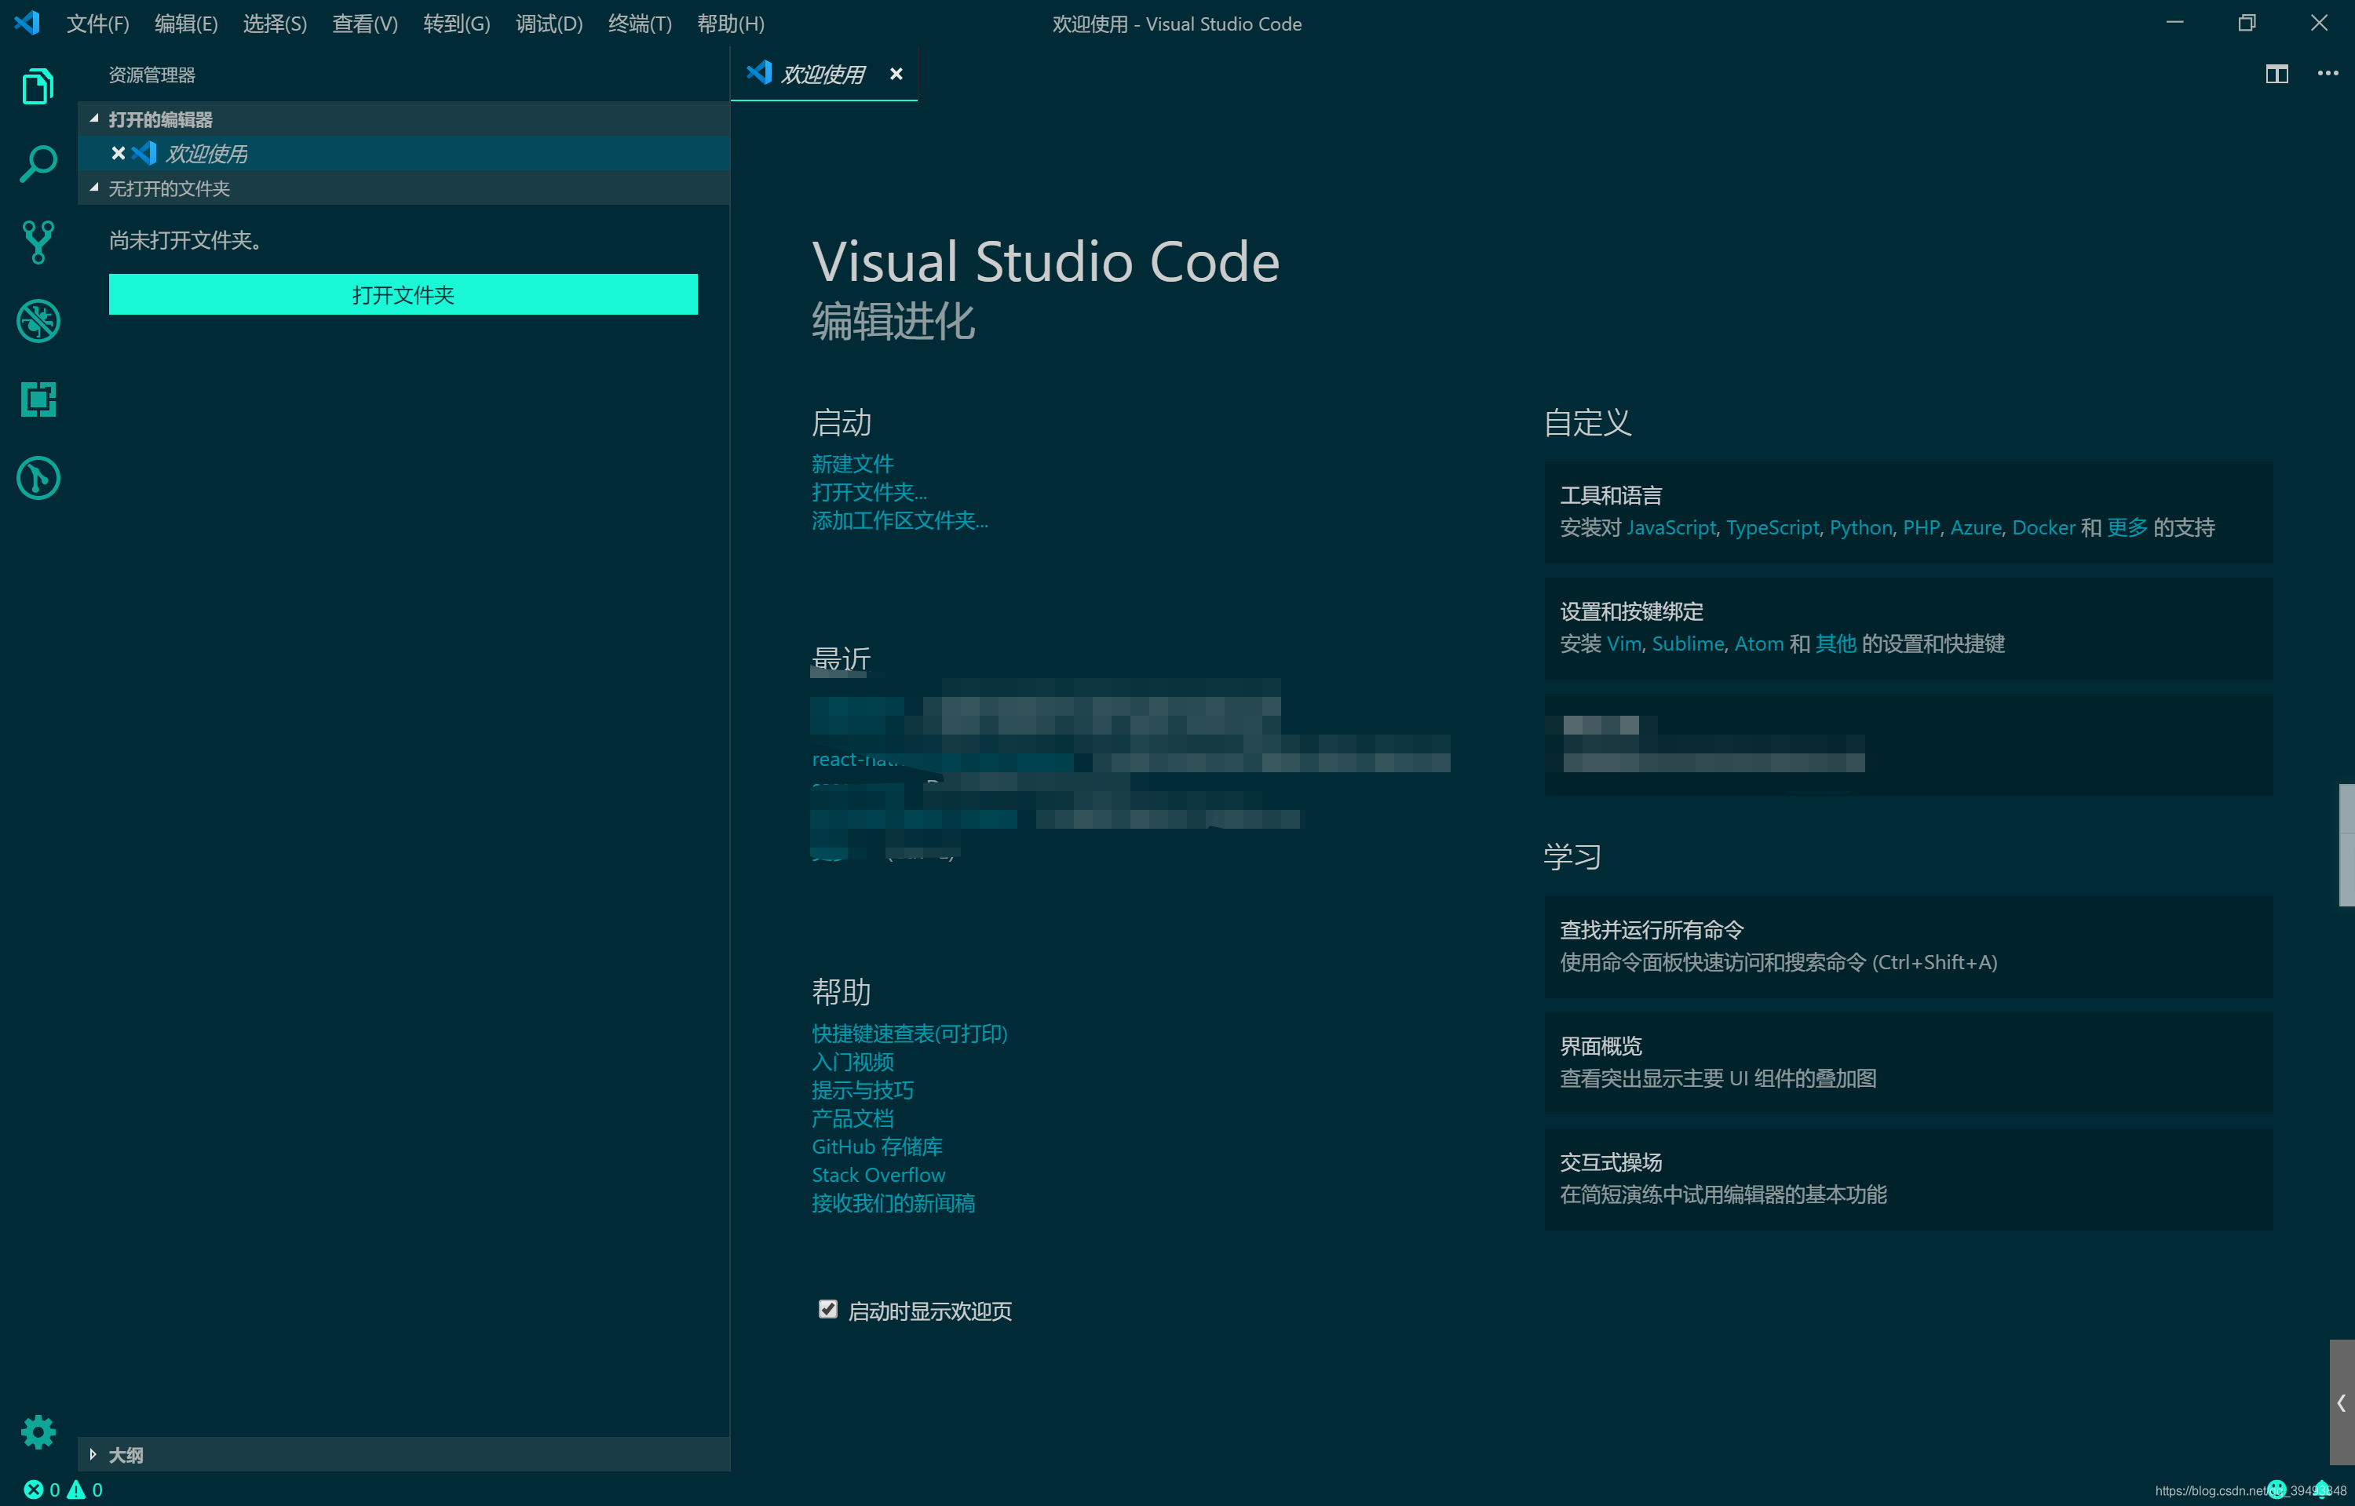Open the 产品文档 link
Viewport: 2355px width, 1506px height.
(852, 1119)
